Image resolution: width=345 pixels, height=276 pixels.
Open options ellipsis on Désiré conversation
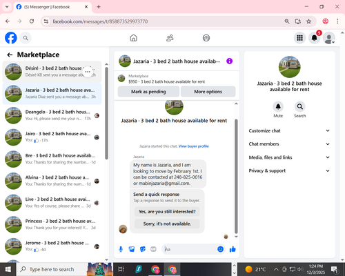[x=88, y=72]
